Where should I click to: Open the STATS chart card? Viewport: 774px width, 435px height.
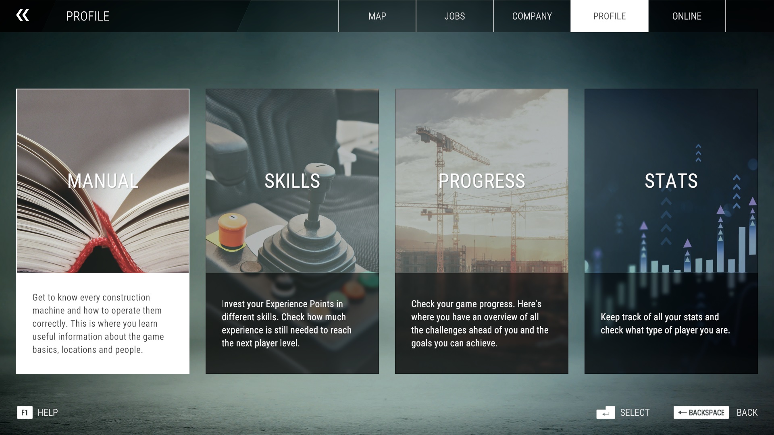point(671,181)
